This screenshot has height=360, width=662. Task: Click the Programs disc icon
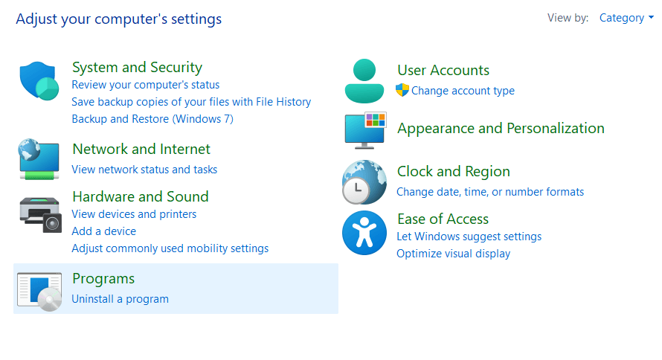pos(39,292)
